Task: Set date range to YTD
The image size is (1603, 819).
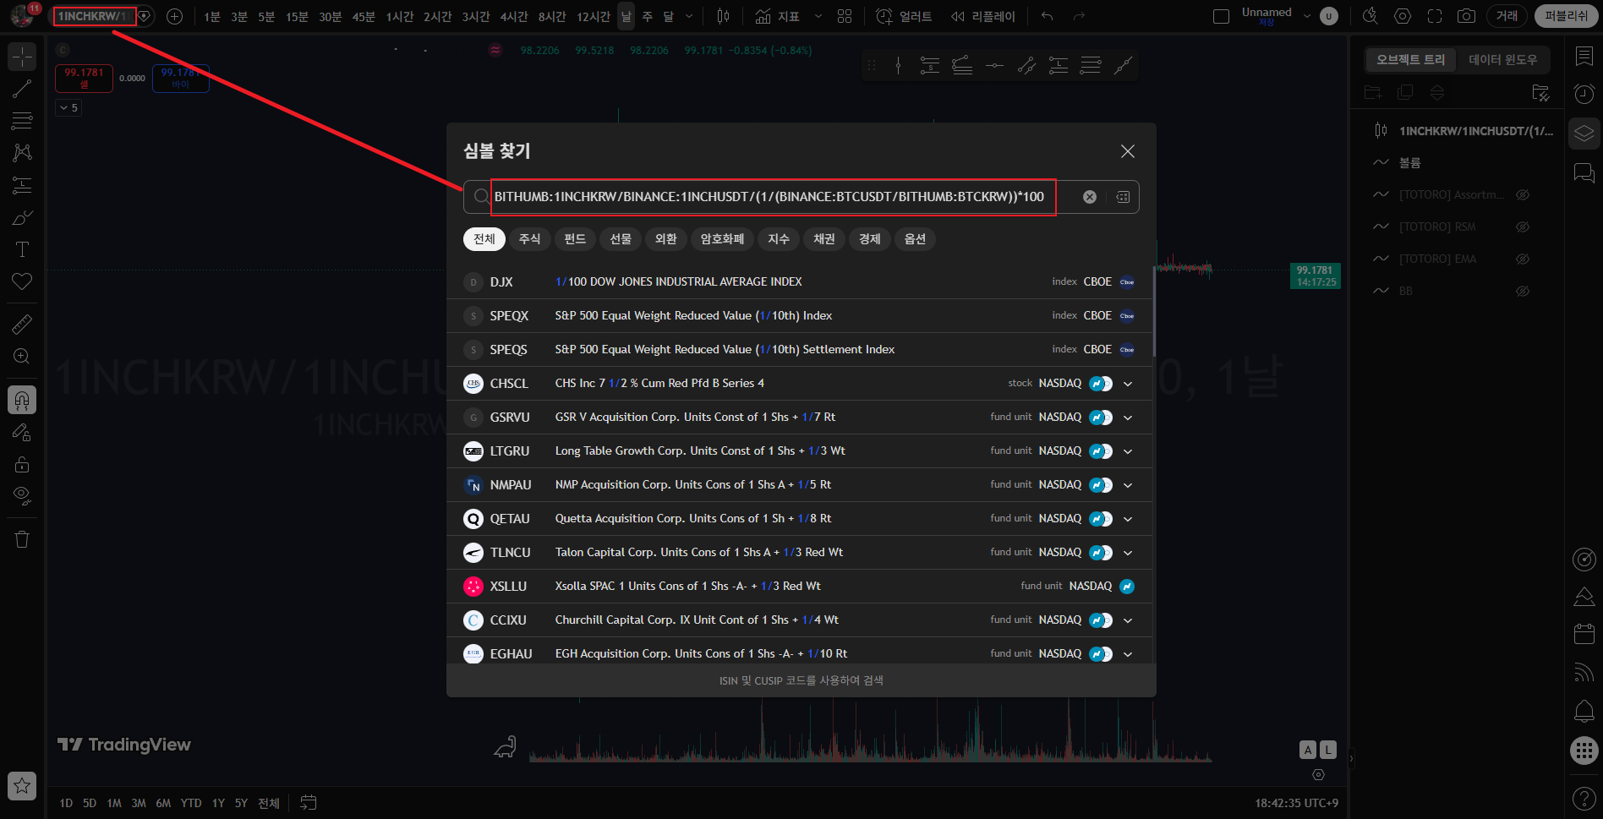Action: (191, 803)
